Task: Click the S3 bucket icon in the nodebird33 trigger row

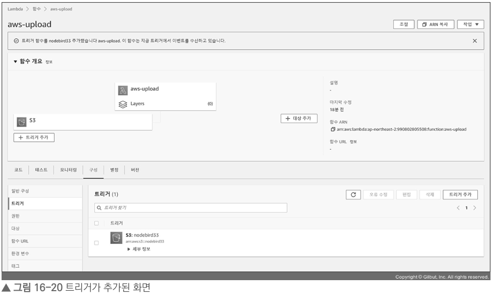Action: [116, 238]
